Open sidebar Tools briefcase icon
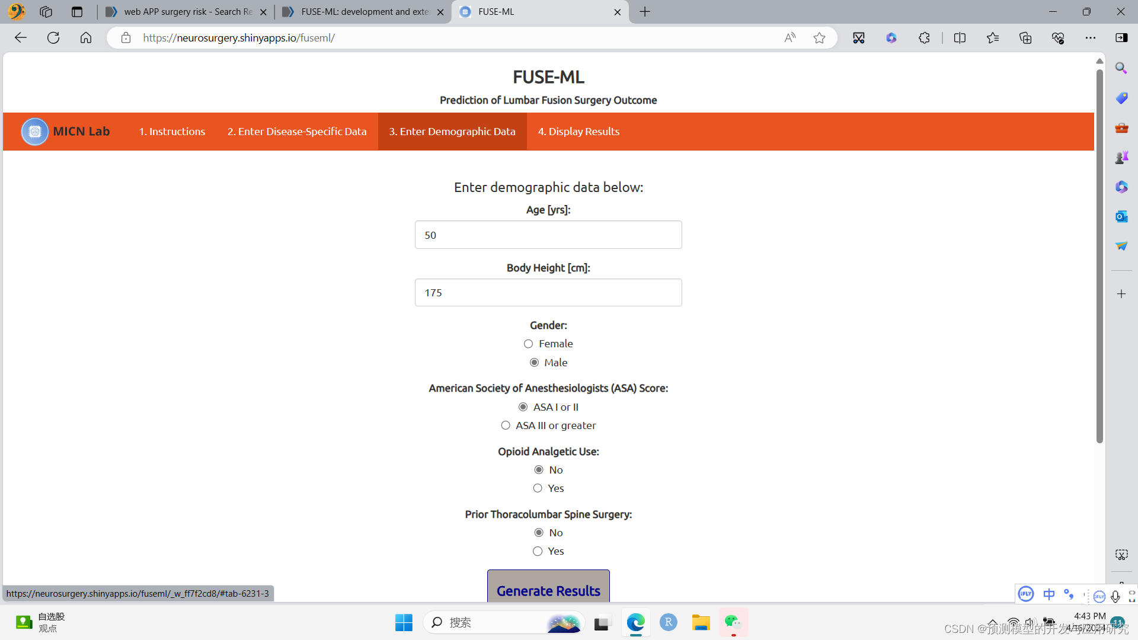Viewport: 1138px width, 640px height. (1121, 127)
